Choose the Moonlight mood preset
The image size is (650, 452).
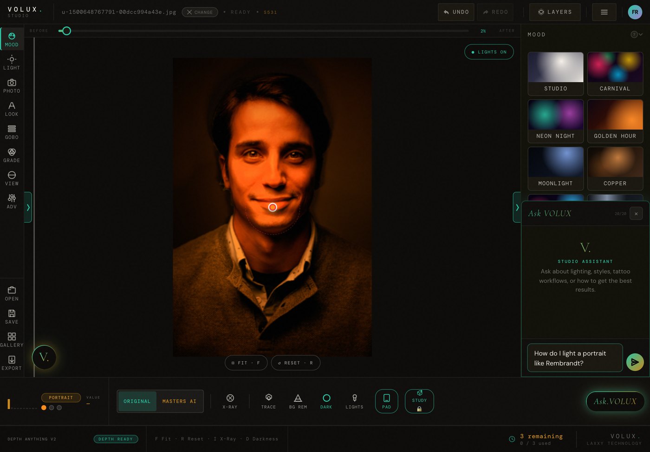(x=556, y=169)
